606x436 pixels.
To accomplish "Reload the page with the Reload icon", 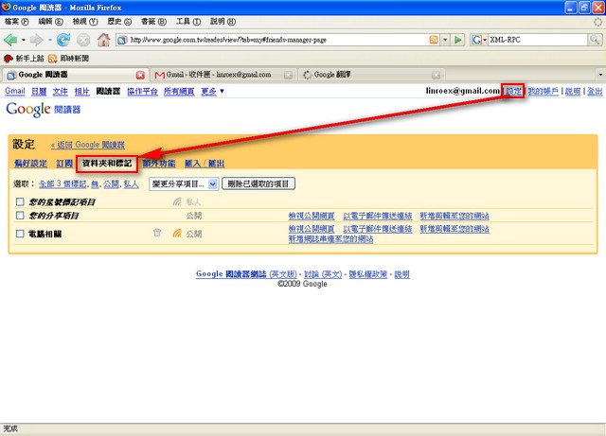I will [x=63, y=40].
